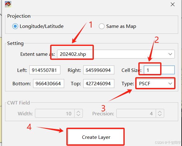Close the dialog with the X button
182x146 pixels.
pyautogui.click(x=173, y=5)
